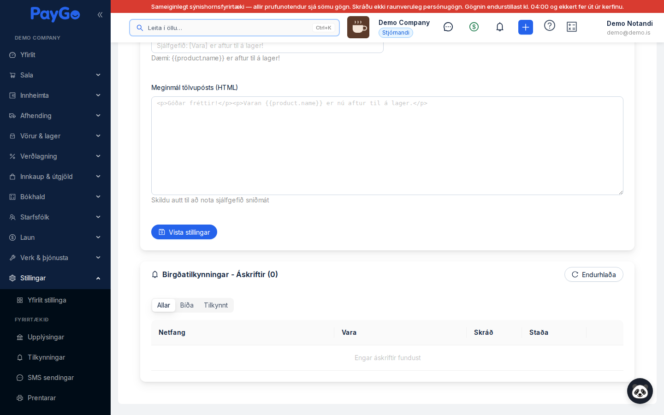The width and height of the screenshot is (664, 415).
Task: Expand the Verk & þjónusta menu
Action: pyautogui.click(x=55, y=258)
